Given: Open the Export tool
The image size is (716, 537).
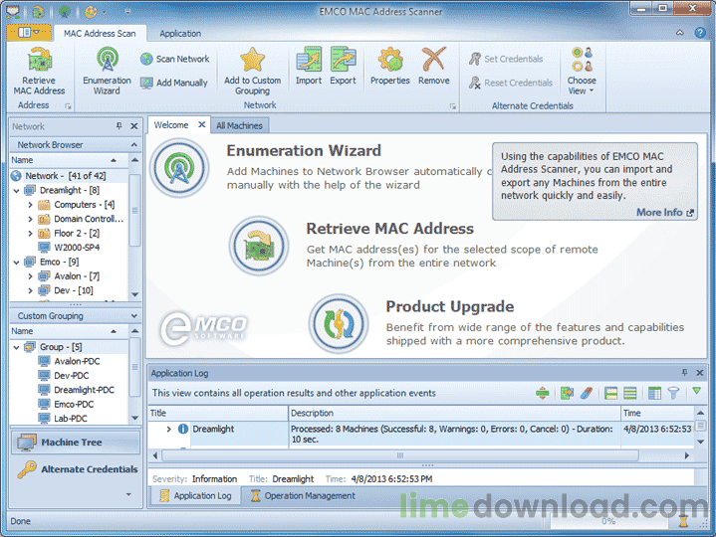Looking at the screenshot, I should [x=343, y=67].
